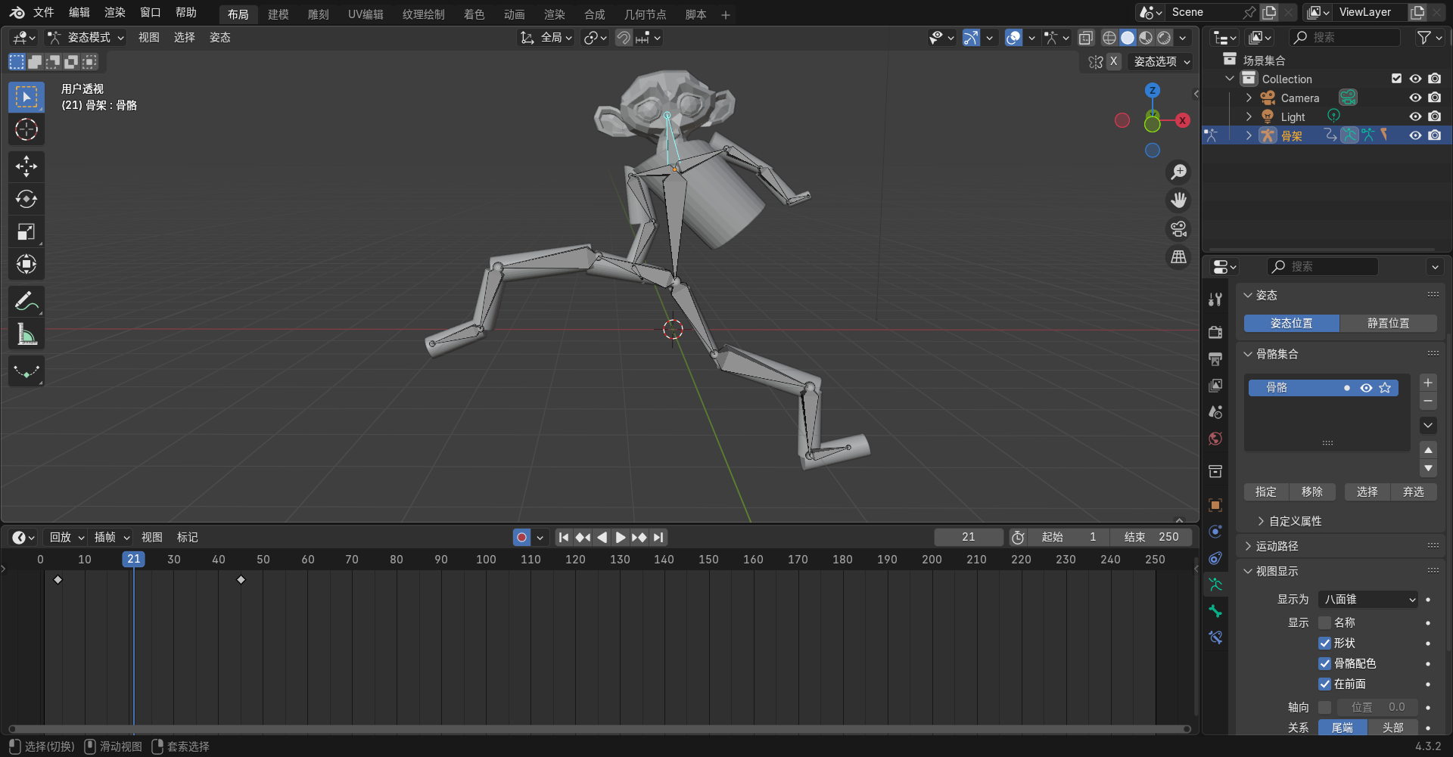The image size is (1453, 757).
Task: Toggle camera view in the viewport
Action: (1178, 228)
